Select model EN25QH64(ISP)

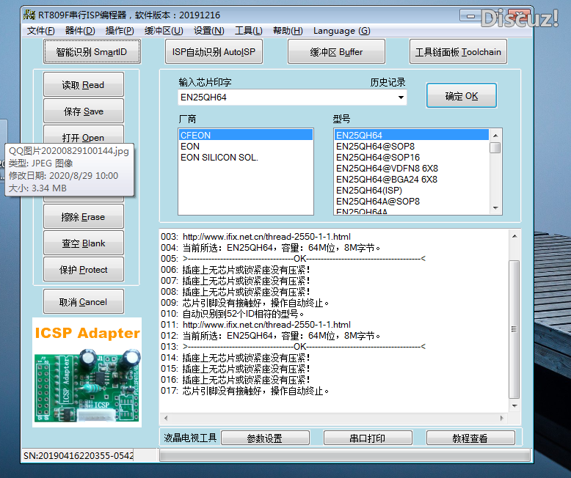pos(412,191)
